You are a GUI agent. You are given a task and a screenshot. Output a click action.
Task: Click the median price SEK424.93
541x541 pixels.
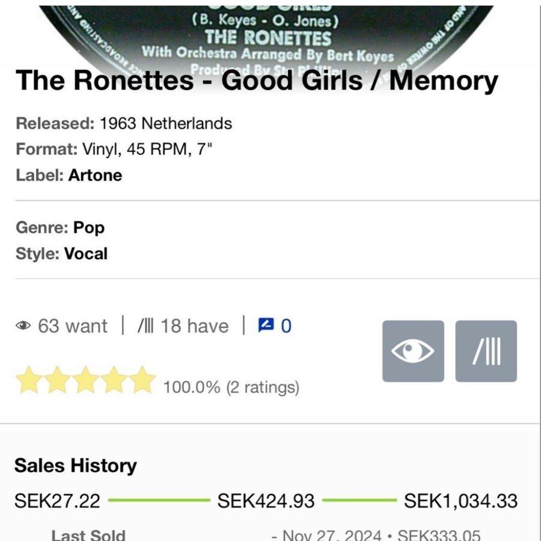[x=266, y=501]
